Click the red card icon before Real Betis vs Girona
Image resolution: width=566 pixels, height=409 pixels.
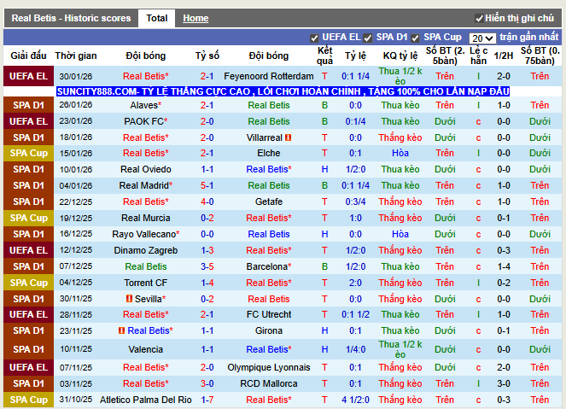pyautogui.click(x=121, y=330)
